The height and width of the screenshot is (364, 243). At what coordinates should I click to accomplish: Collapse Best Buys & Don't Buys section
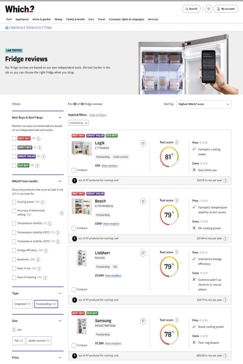coord(60,118)
